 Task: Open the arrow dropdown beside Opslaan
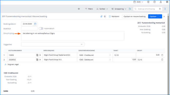click(160, 16)
